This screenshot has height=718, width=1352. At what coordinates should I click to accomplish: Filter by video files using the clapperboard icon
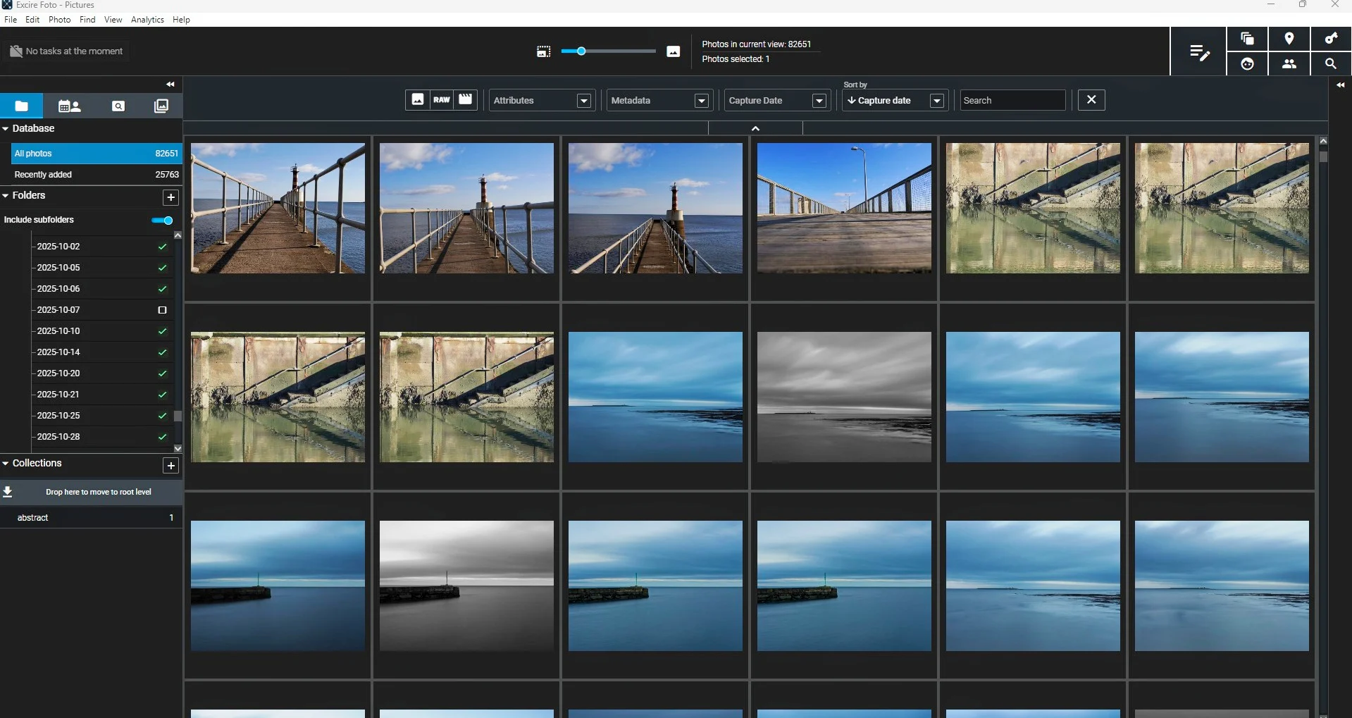[465, 100]
